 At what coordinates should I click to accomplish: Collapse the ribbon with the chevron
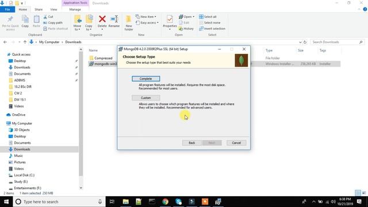click(x=359, y=9)
